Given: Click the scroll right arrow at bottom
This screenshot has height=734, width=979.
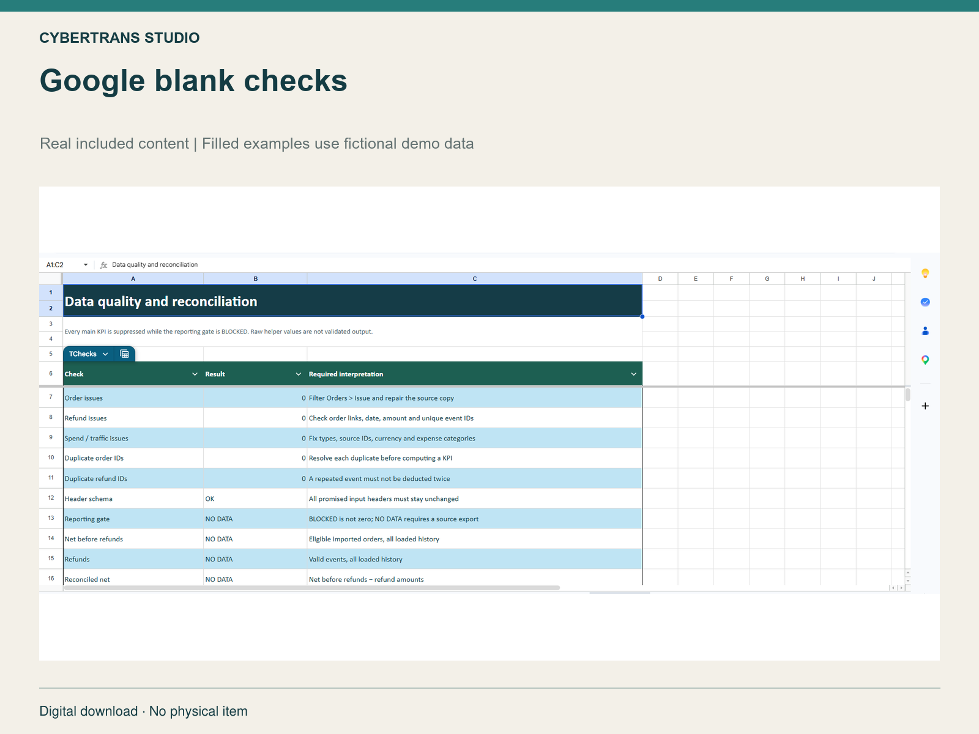Looking at the screenshot, I should coord(901,588).
